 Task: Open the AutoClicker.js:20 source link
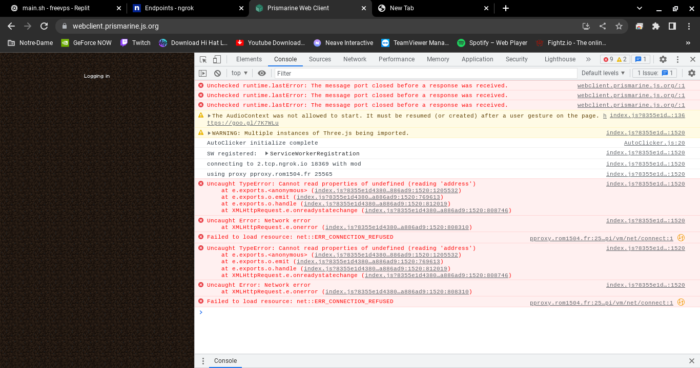tap(654, 143)
